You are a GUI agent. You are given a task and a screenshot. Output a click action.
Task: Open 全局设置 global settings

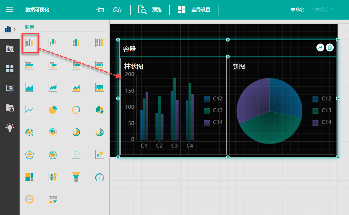[x=194, y=10]
